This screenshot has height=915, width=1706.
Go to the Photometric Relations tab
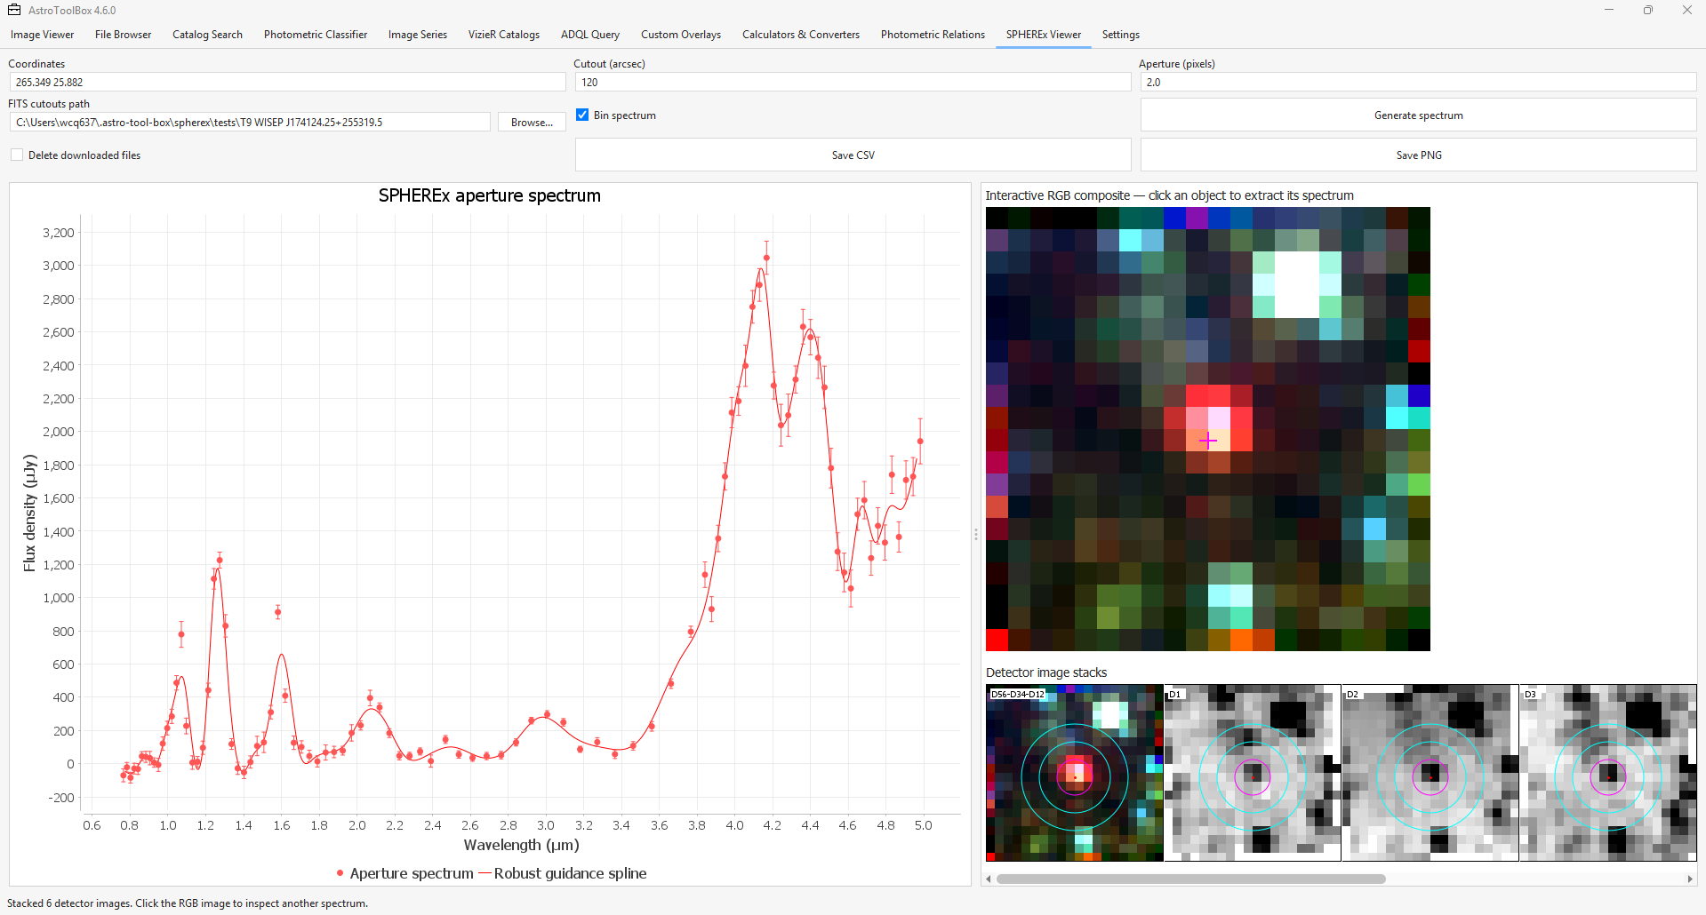pyautogui.click(x=933, y=35)
